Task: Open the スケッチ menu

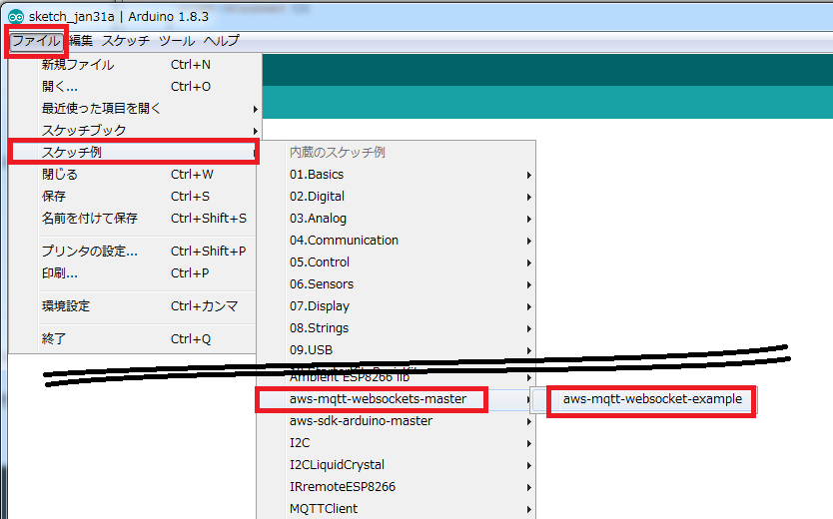Action: coord(126,41)
